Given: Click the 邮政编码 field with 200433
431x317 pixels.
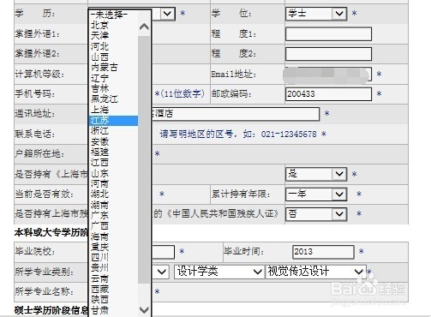Looking at the screenshot, I should 328,94.
